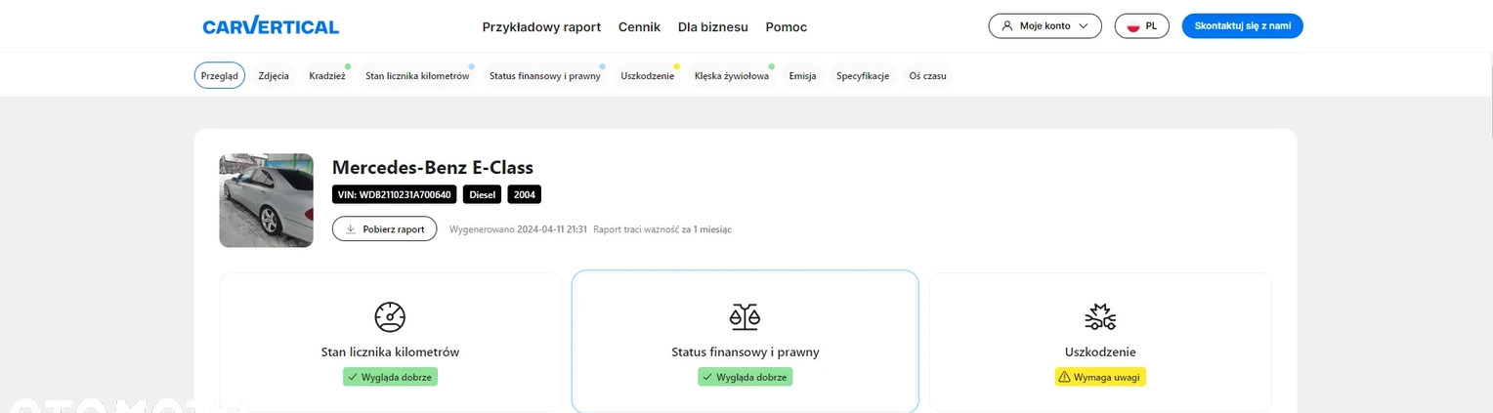Viewport: 1493px width, 413px height.
Task: Open the PL language selector
Action: tap(1141, 26)
